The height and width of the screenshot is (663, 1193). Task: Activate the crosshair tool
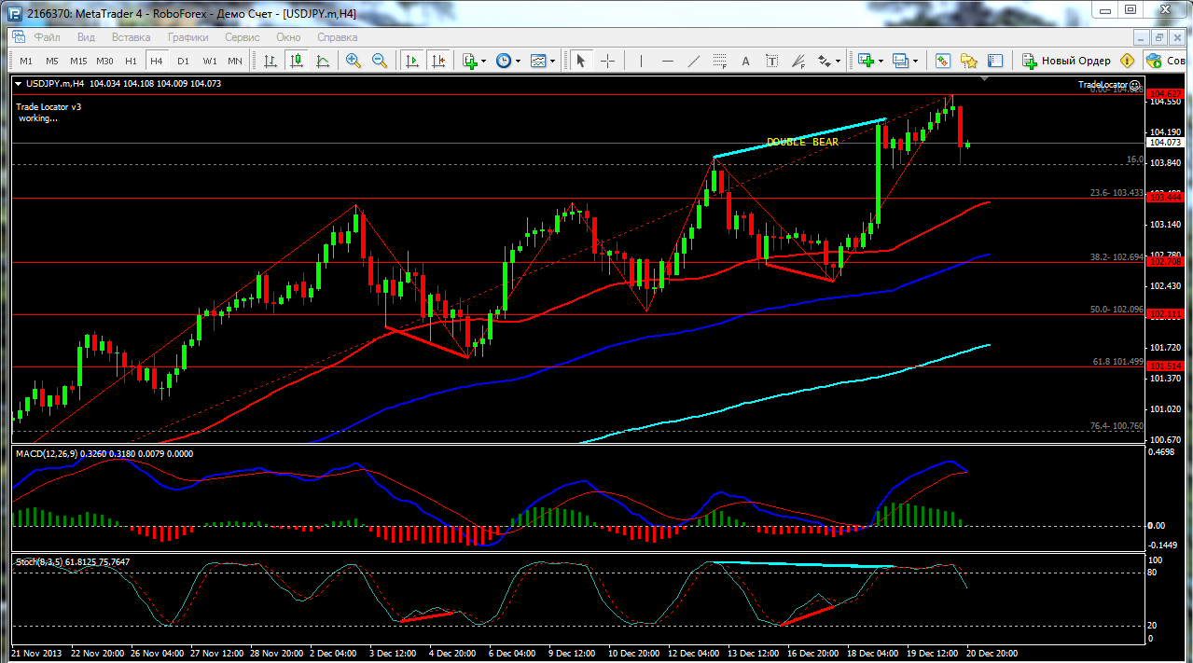point(607,61)
